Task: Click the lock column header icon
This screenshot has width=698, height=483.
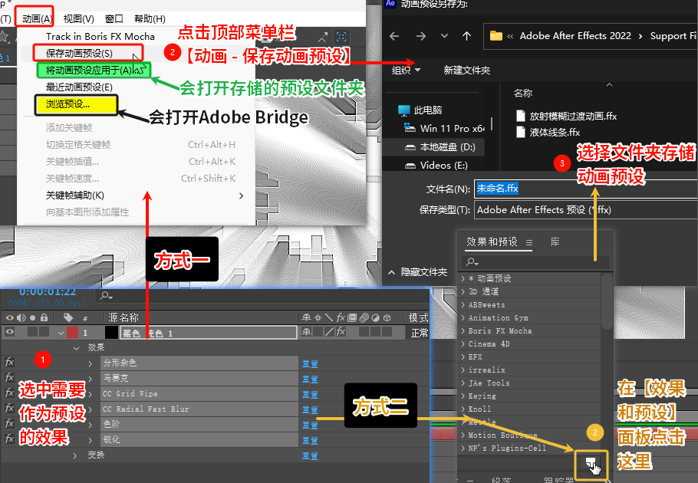Action: pos(44,317)
